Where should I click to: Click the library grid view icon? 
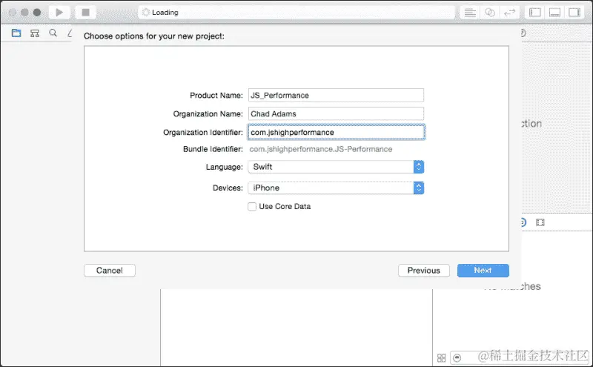click(x=441, y=357)
